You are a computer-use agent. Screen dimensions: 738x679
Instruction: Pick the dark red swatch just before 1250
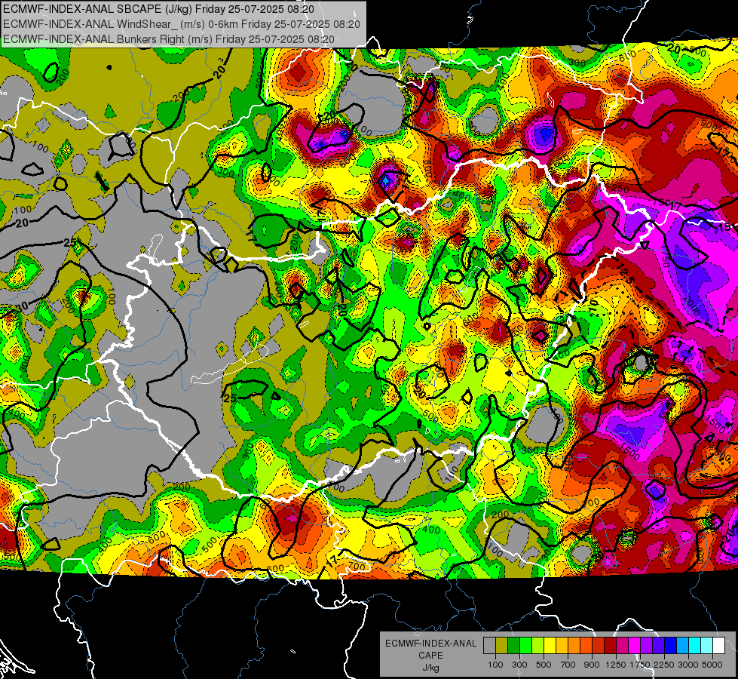[x=610, y=645]
